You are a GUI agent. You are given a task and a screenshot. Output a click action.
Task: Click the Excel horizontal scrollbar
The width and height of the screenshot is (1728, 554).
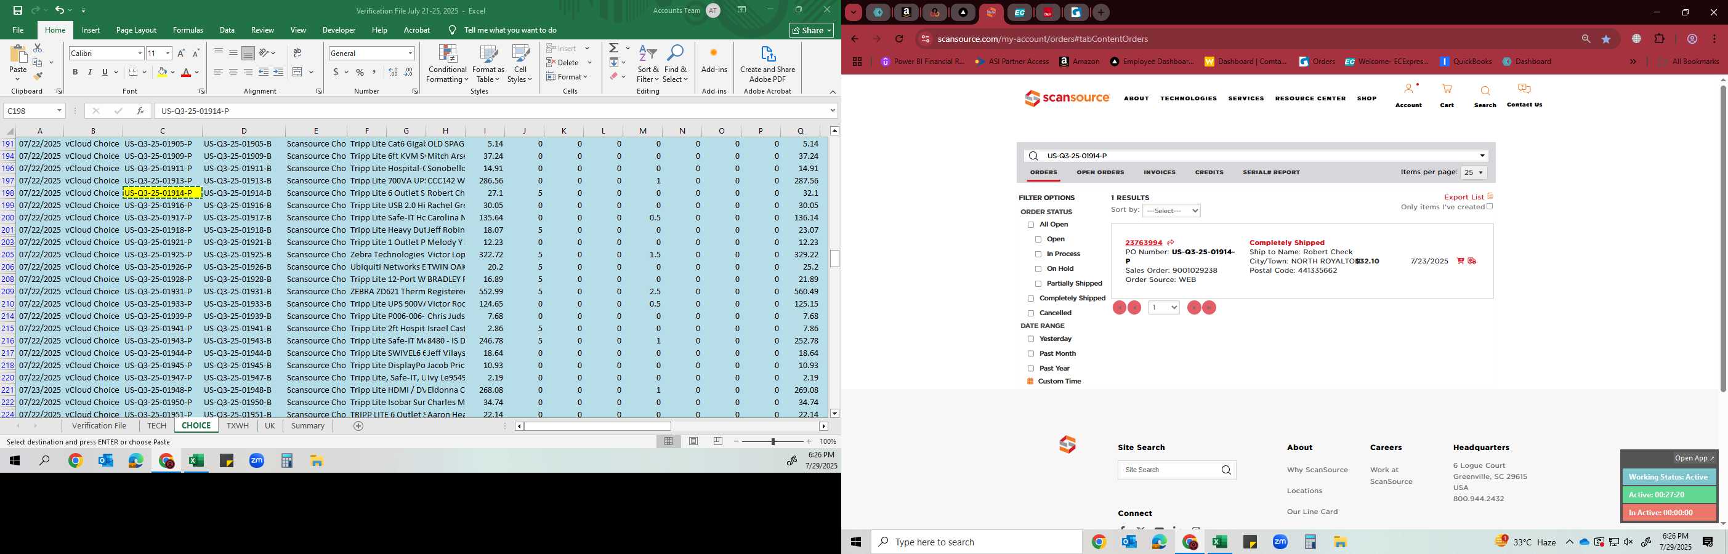tap(597, 427)
